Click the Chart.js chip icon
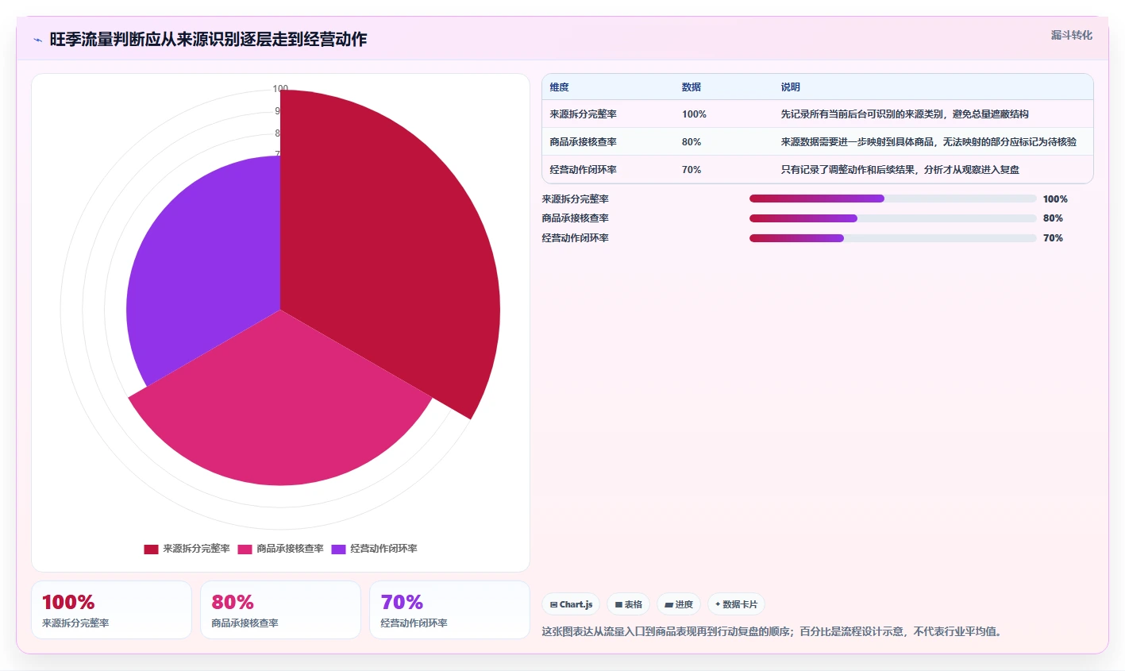Screen dimensions: 1125x671 553,605
